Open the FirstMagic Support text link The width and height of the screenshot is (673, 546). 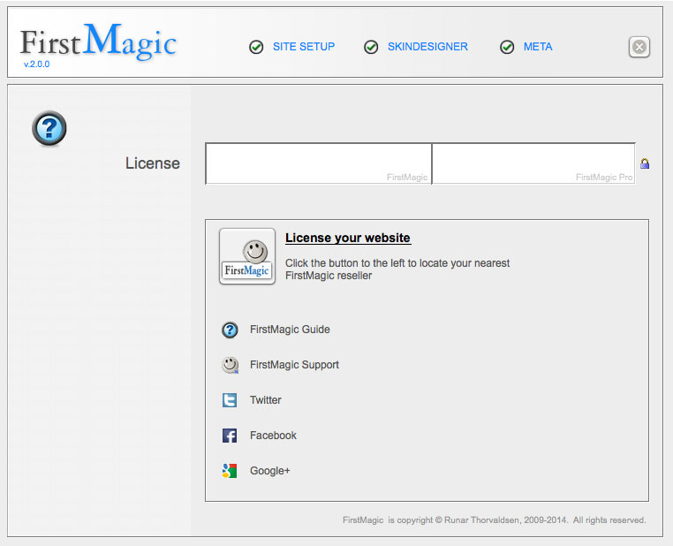[x=294, y=365]
